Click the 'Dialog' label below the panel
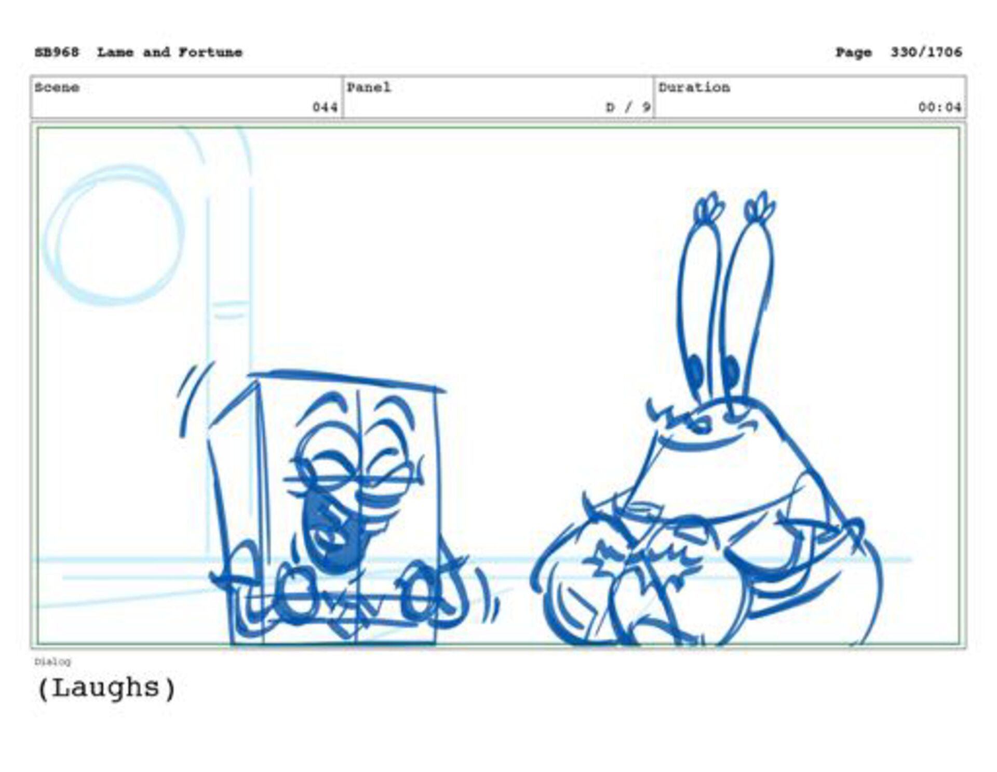Screen dimensions: 997x772 [52, 662]
